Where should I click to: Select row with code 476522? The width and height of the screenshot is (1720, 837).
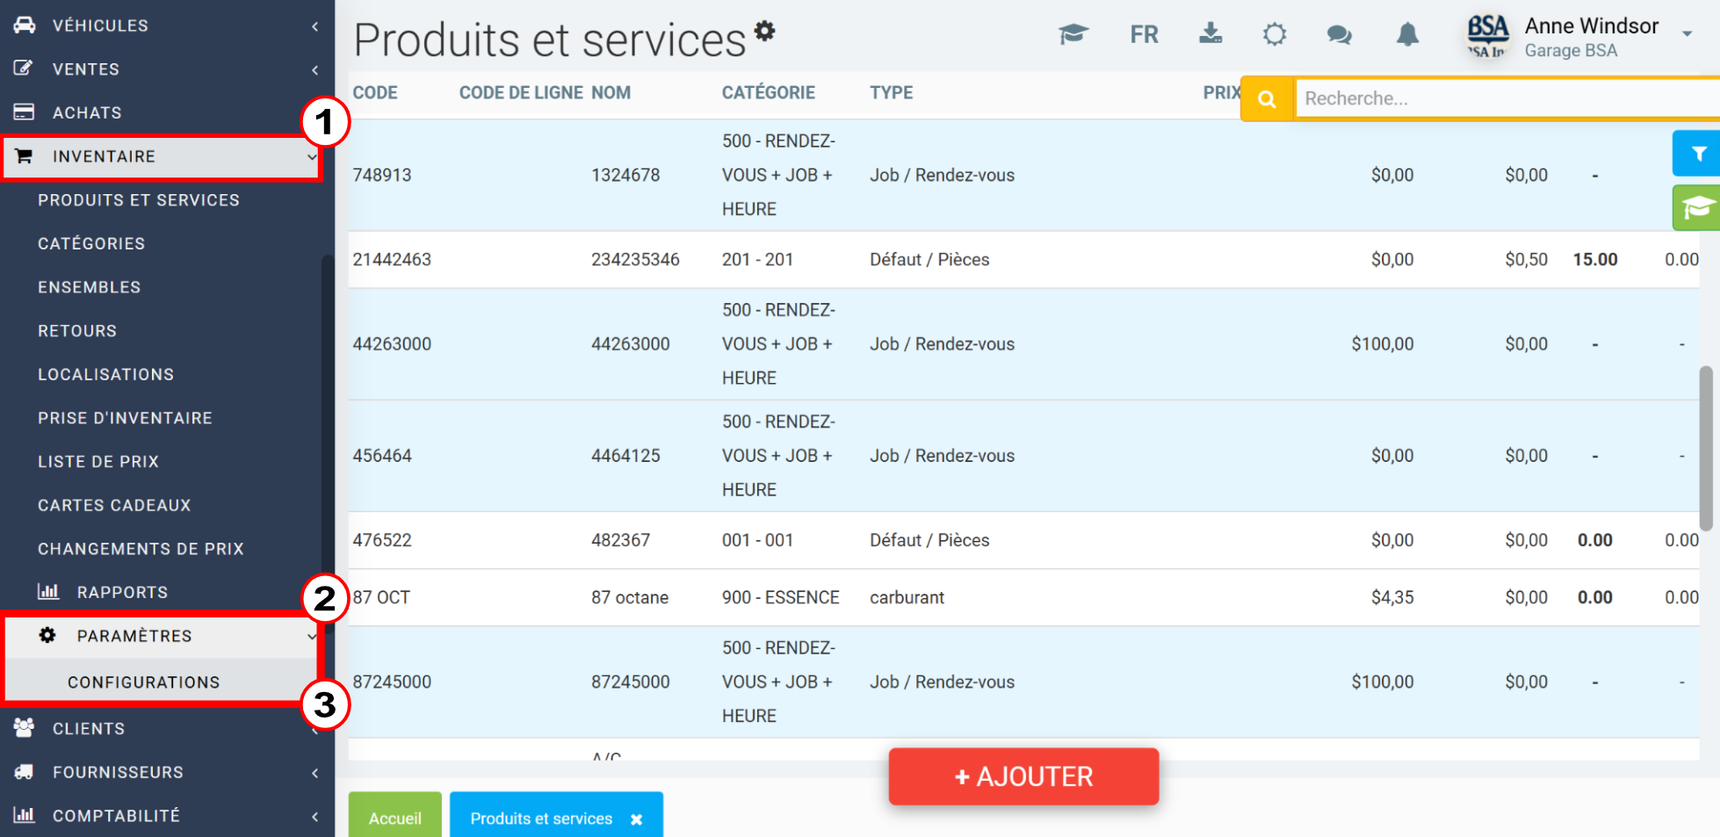coord(1024,540)
